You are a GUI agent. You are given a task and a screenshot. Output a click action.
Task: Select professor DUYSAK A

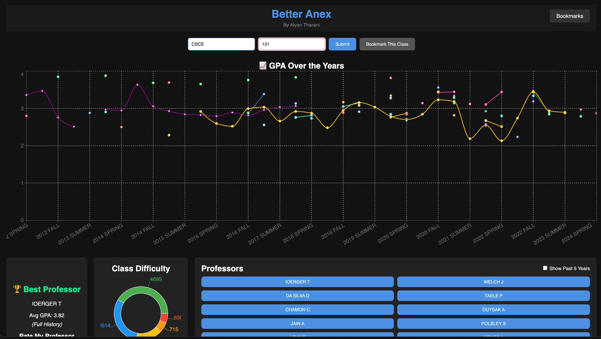pyautogui.click(x=493, y=310)
